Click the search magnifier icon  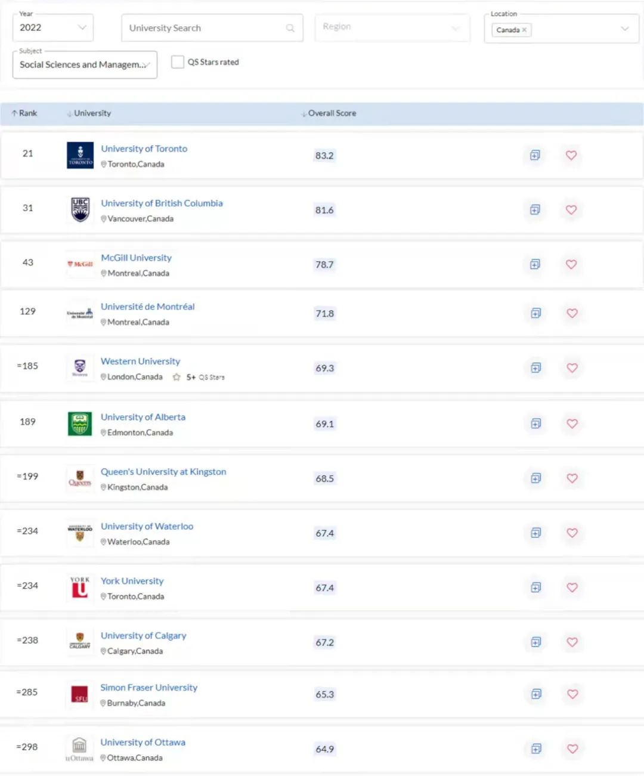click(x=290, y=28)
